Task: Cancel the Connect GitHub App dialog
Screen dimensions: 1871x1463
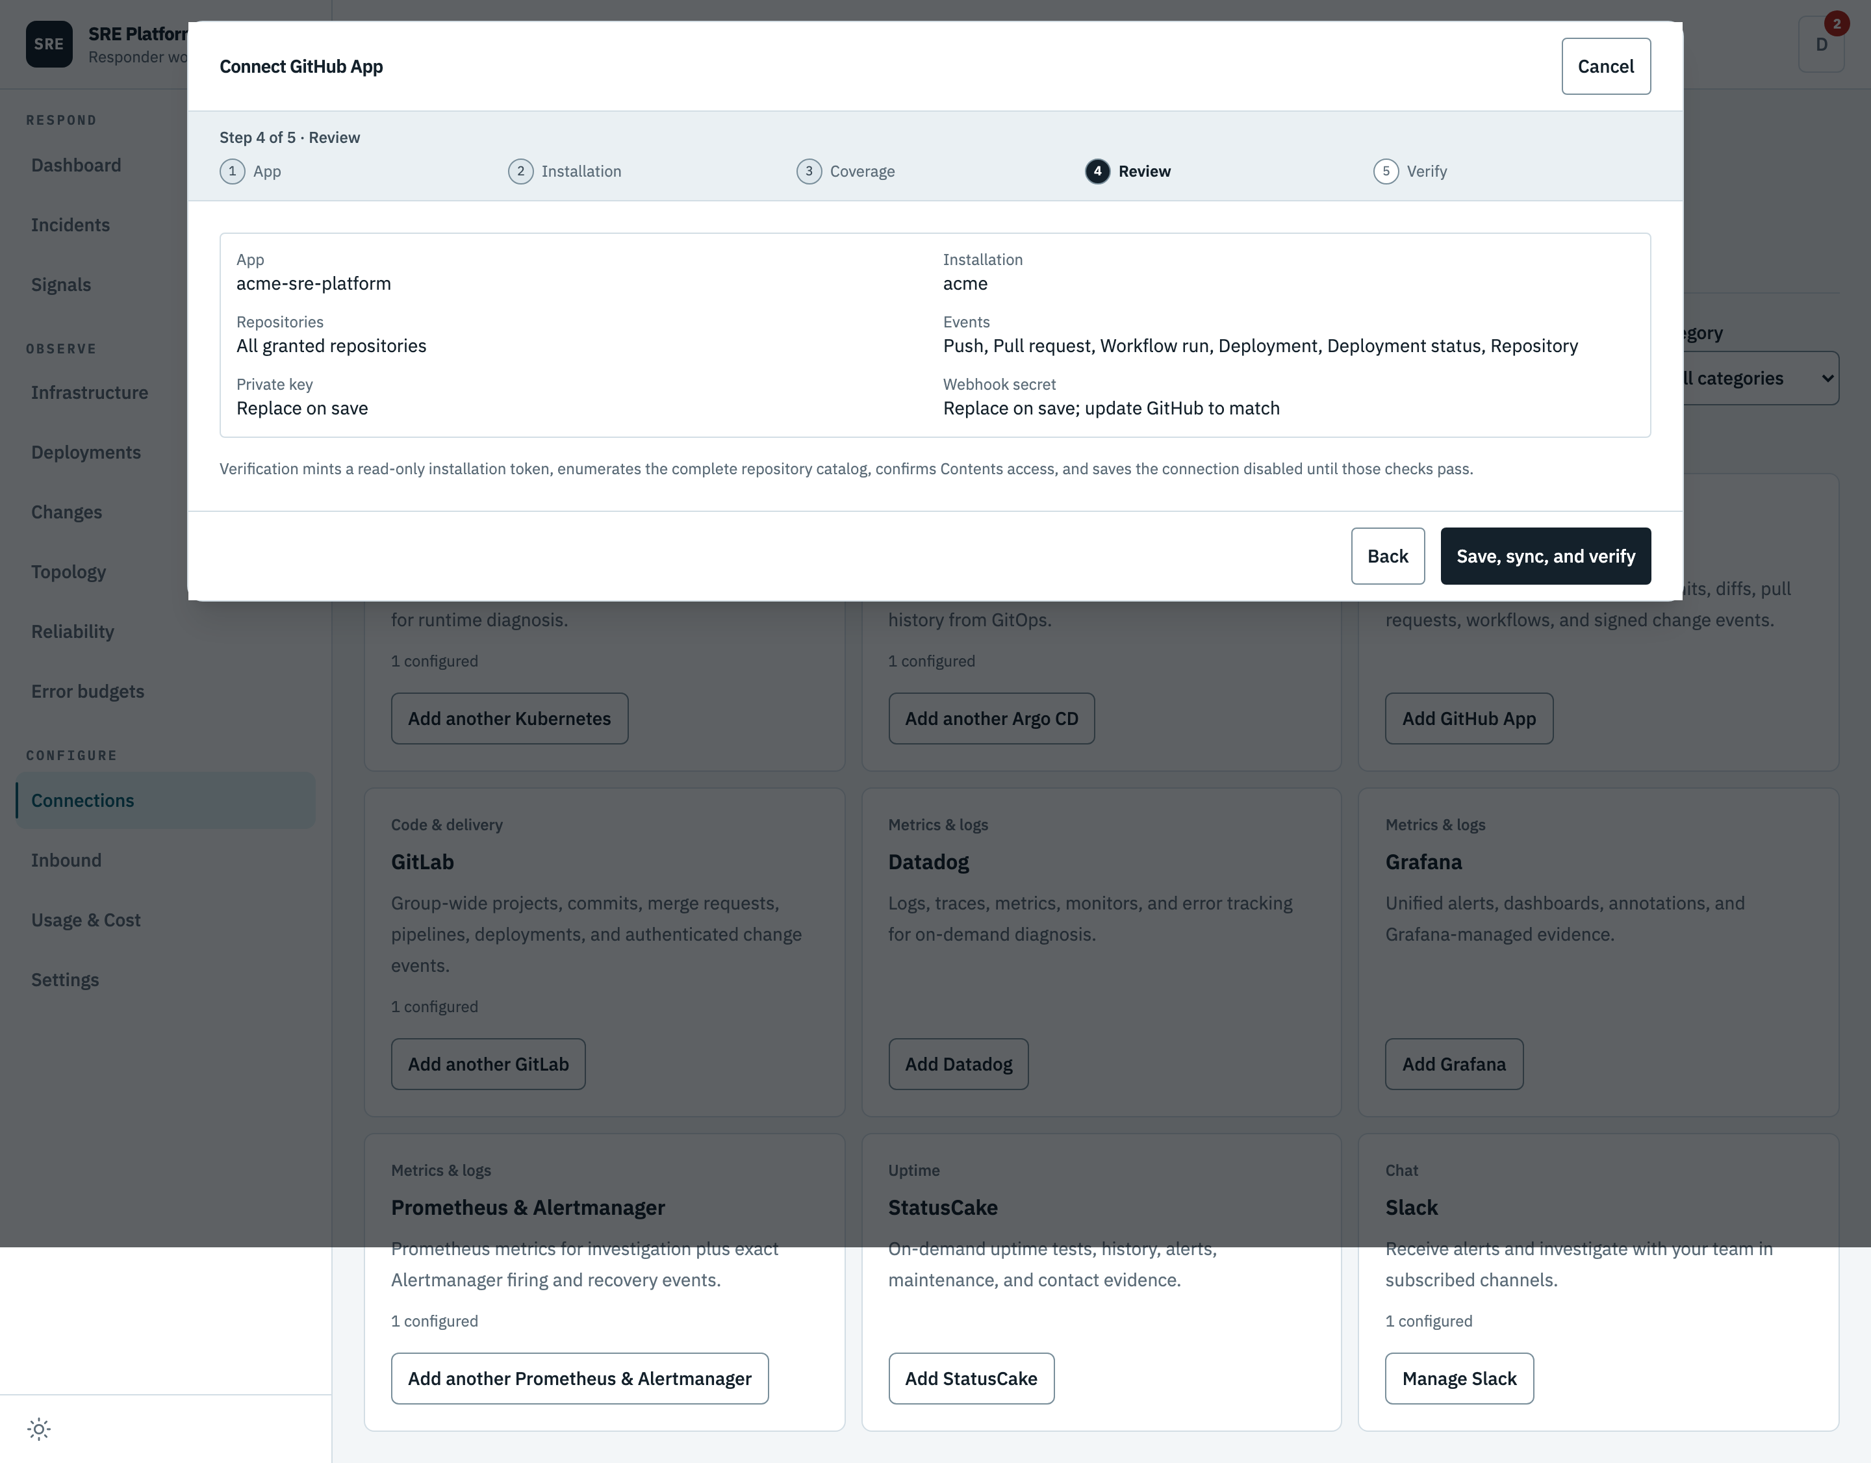Action: pyautogui.click(x=1605, y=66)
